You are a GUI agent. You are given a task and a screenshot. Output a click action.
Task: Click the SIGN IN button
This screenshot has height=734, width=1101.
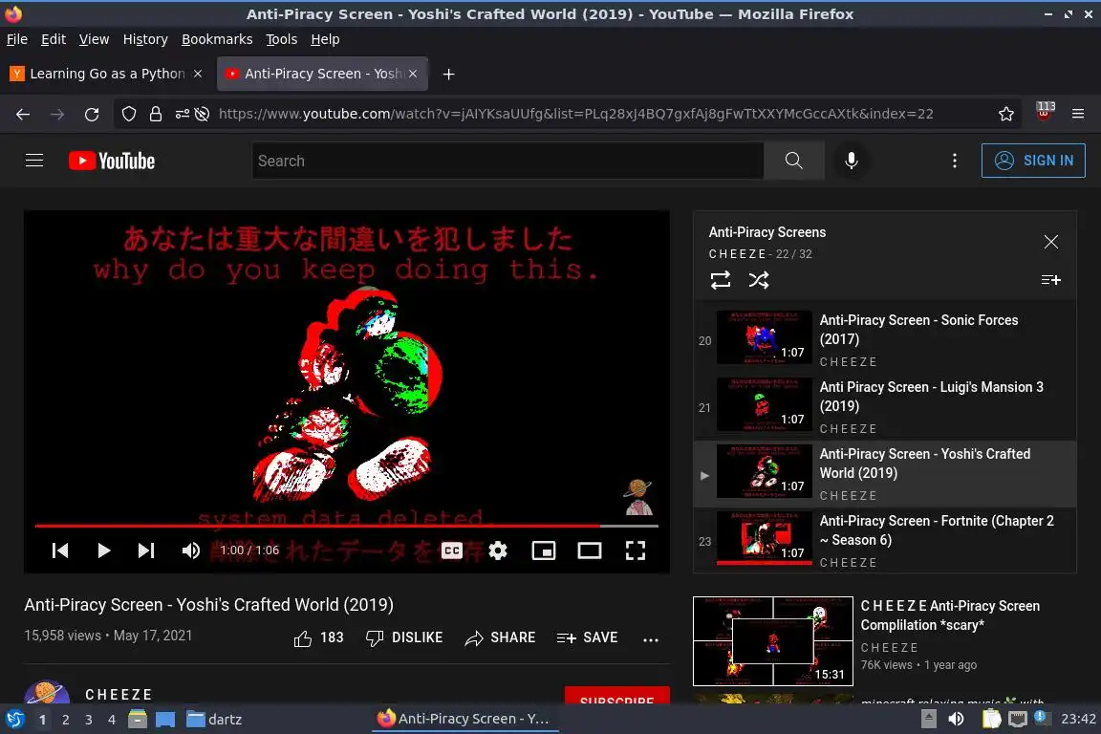click(x=1033, y=161)
